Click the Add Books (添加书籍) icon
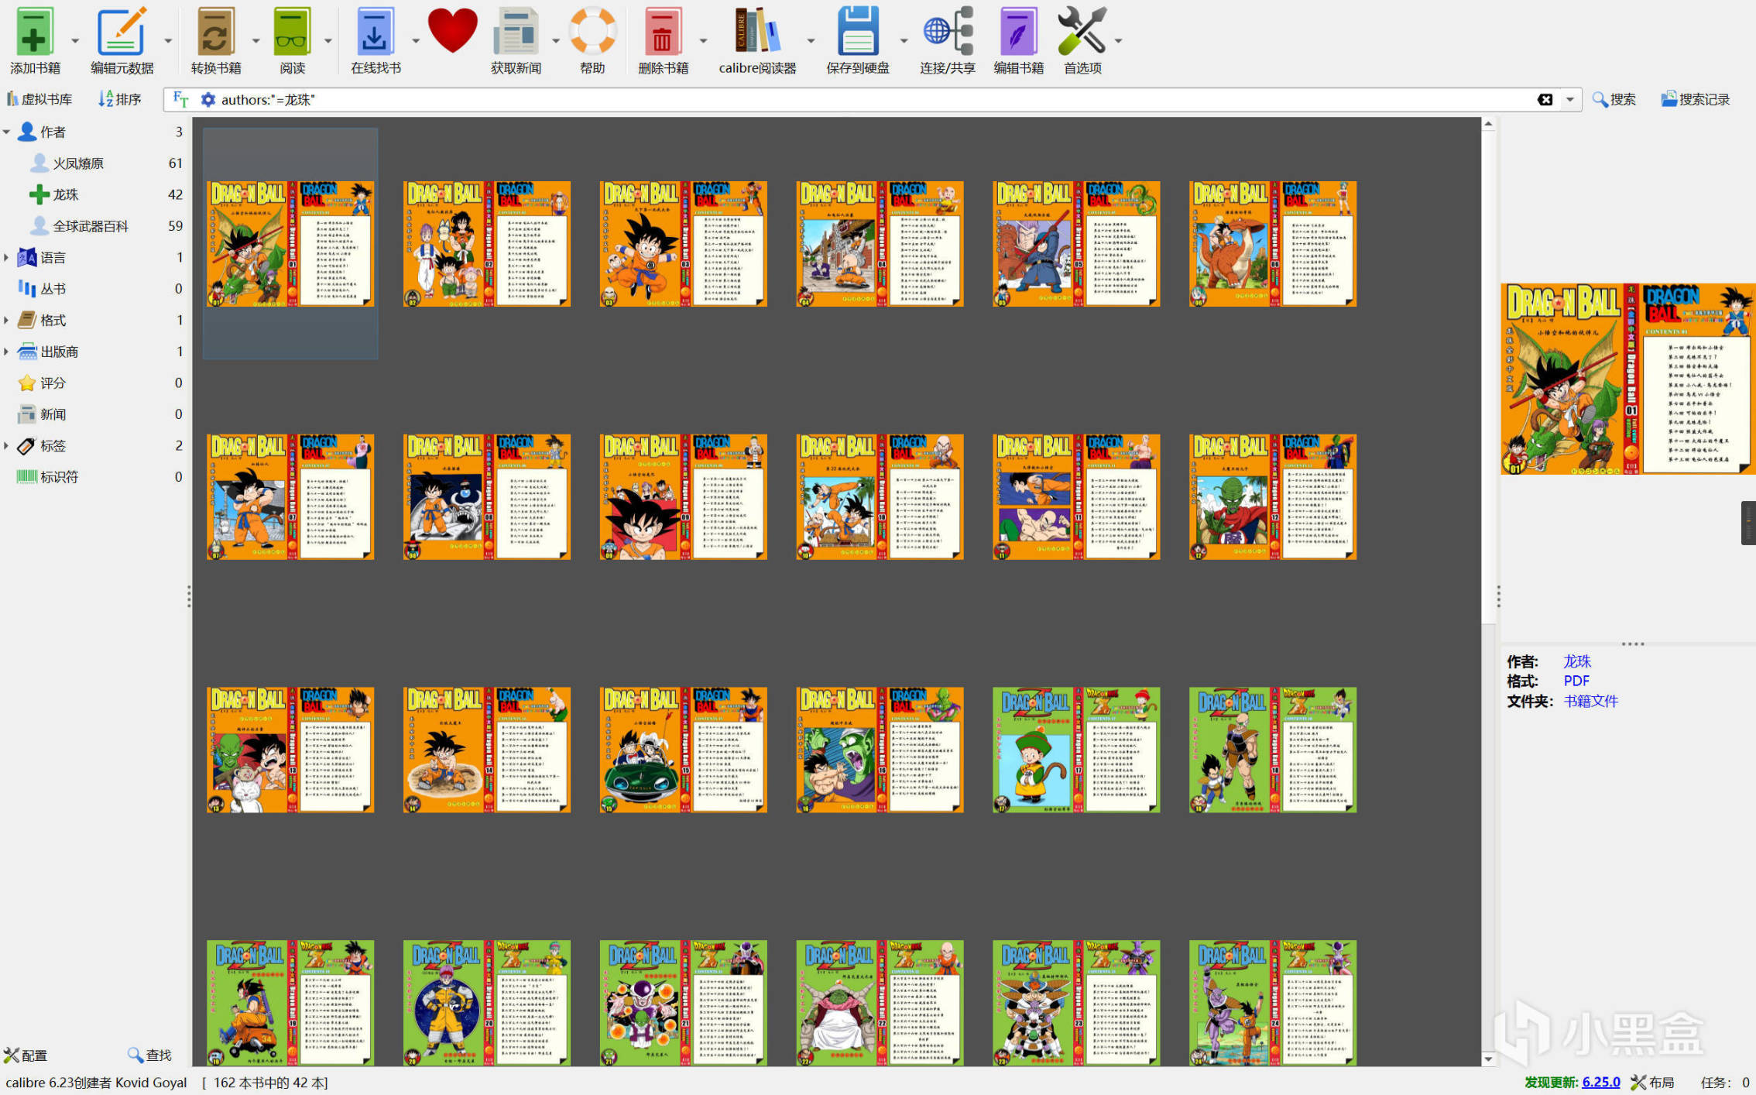 (x=34, y=33)
